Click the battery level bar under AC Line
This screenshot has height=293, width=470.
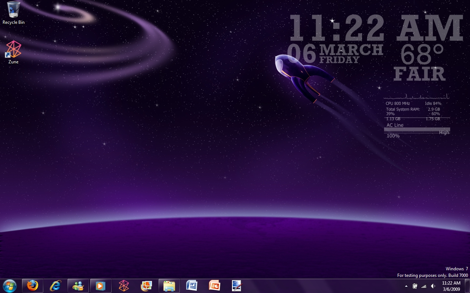tap(417, 129)
